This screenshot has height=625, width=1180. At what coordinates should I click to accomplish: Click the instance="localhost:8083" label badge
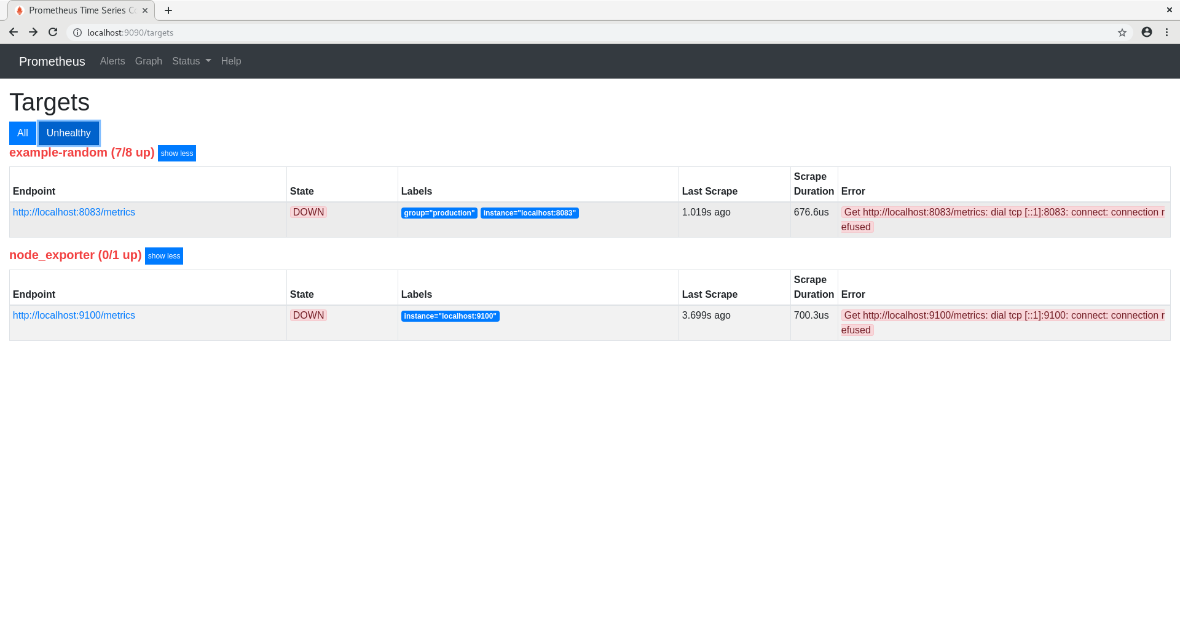[x=530, y=213]
